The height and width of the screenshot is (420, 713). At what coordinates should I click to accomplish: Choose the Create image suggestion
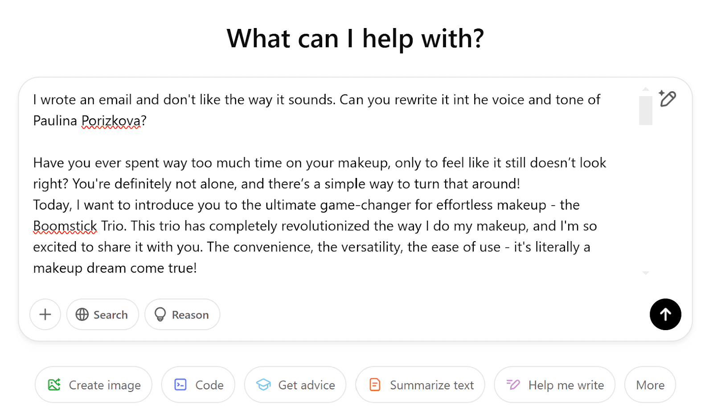point(94,385)
